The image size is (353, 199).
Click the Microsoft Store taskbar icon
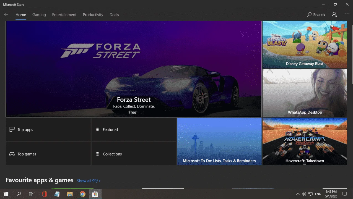(x=95, y=194)
